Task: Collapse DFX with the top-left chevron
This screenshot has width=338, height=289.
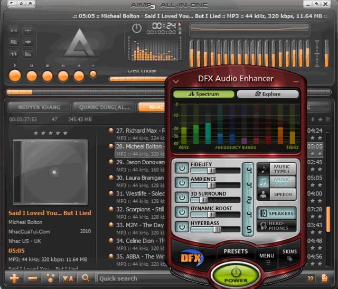Action: tap(176, 81)
